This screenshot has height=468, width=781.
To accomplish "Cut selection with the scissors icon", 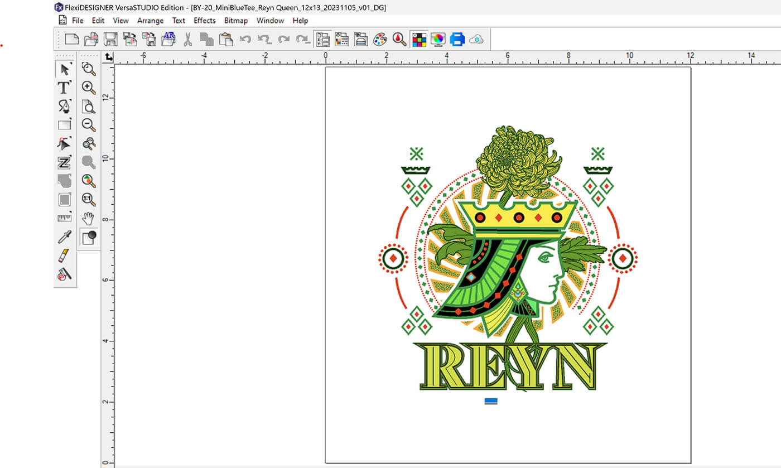I will click(187, 39).
